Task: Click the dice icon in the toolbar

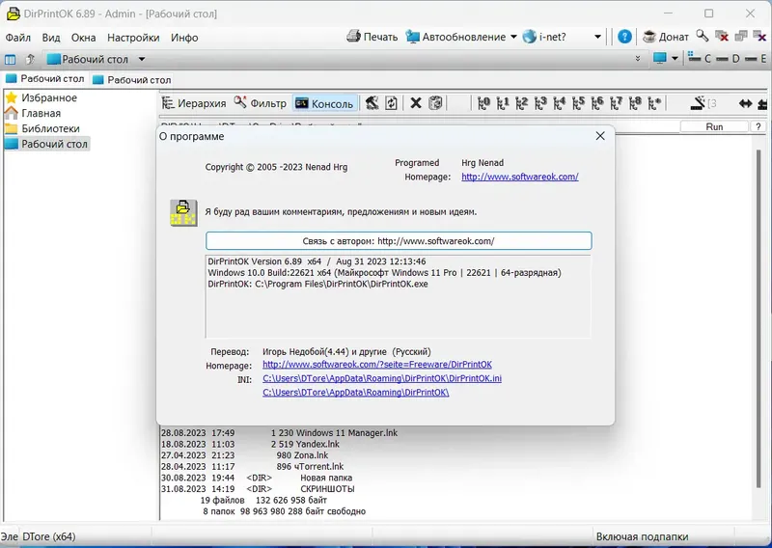Action: pos(436,103)
